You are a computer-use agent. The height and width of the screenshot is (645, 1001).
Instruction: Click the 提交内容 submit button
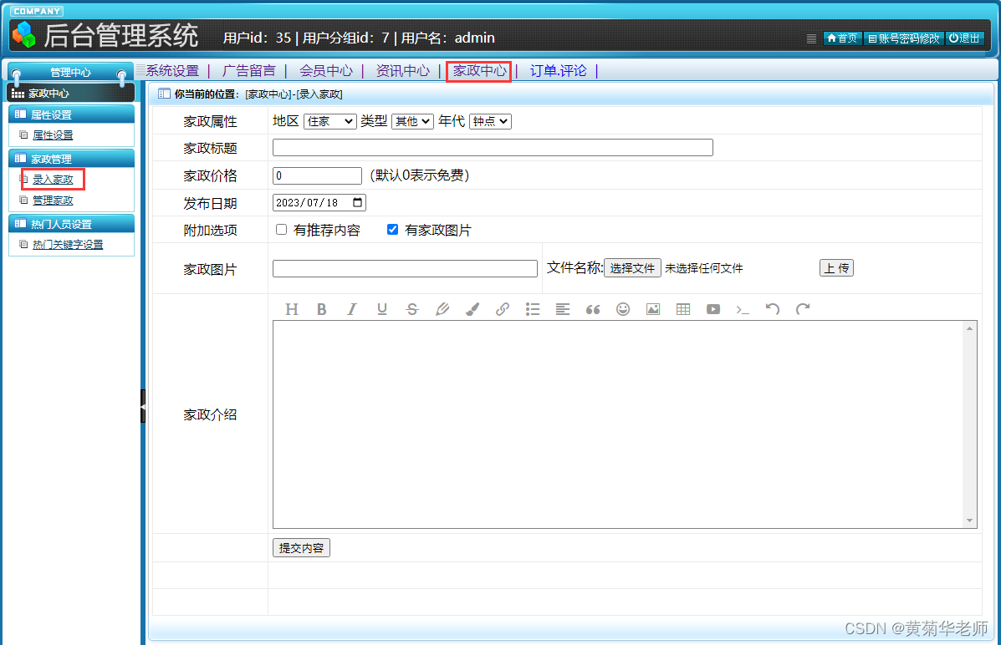(300, 547)
